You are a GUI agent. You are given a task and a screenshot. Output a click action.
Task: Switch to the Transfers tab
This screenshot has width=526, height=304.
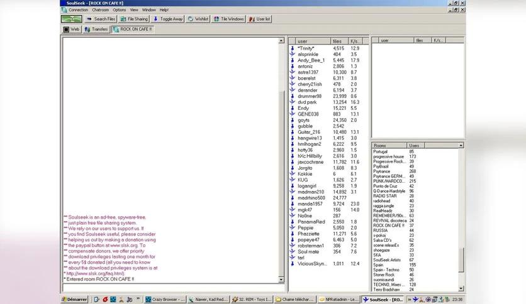click(97, 30)
